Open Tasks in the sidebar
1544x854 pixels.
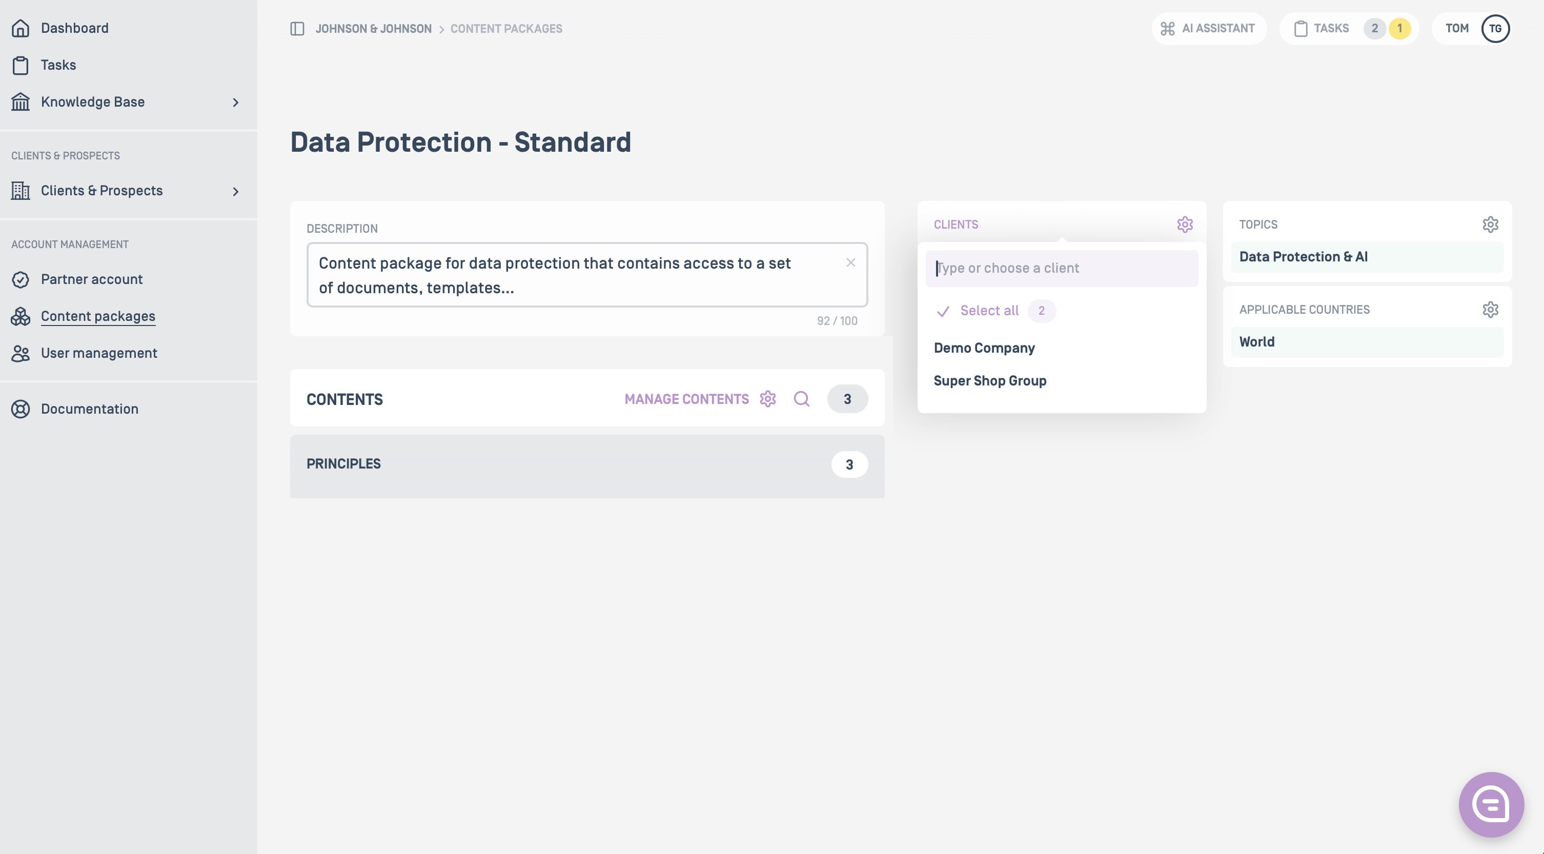point(58,65)
